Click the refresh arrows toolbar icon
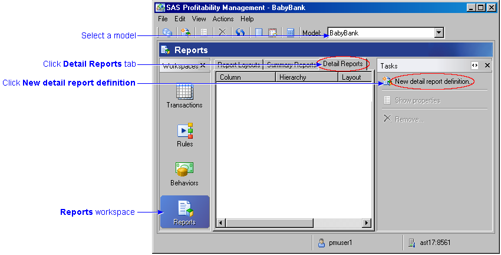501x255 pixels. click(240, 33)
